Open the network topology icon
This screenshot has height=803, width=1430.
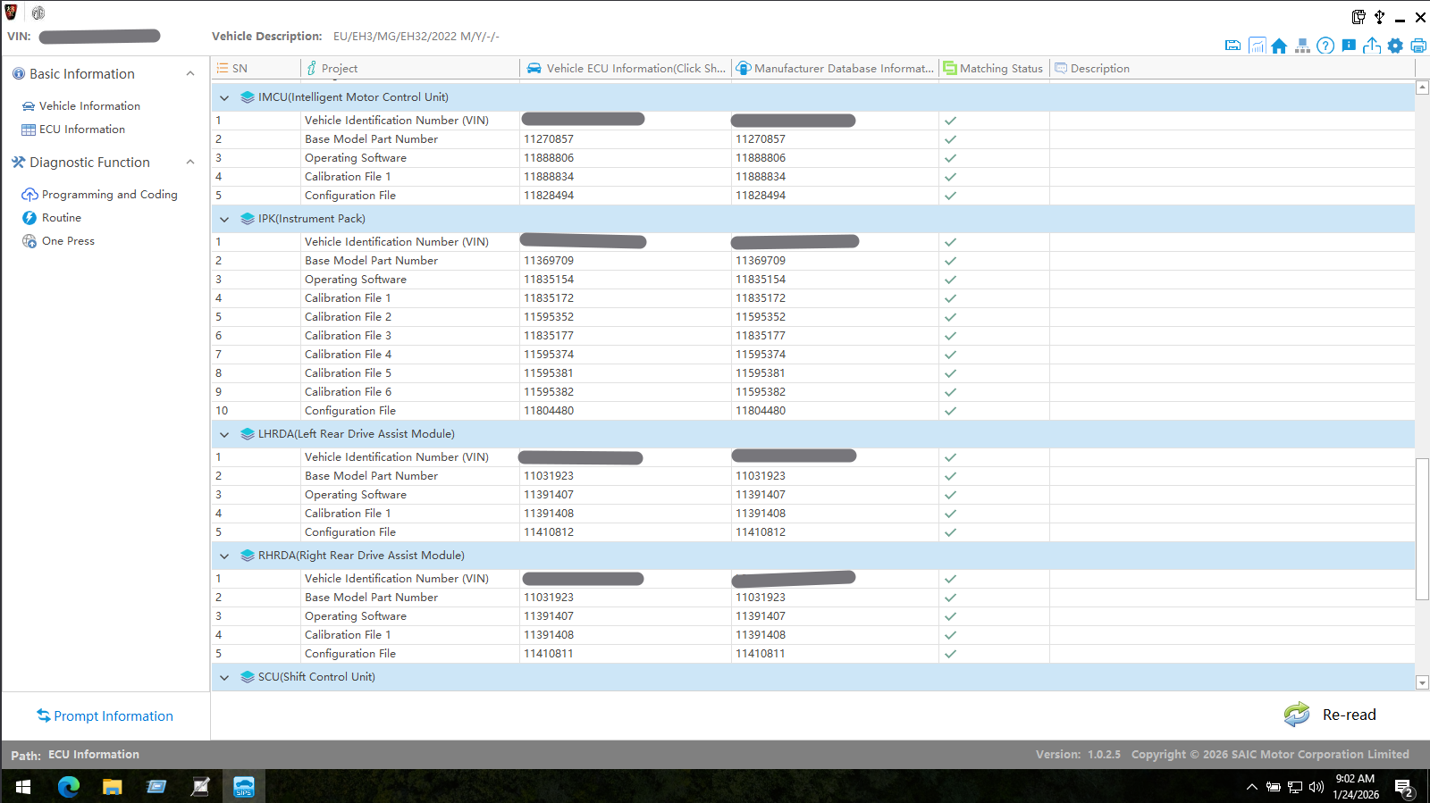[x=1302, y=46]
